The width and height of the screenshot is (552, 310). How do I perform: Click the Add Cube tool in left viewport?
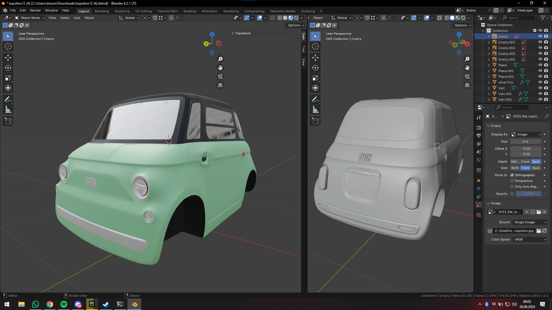point(8,121)
